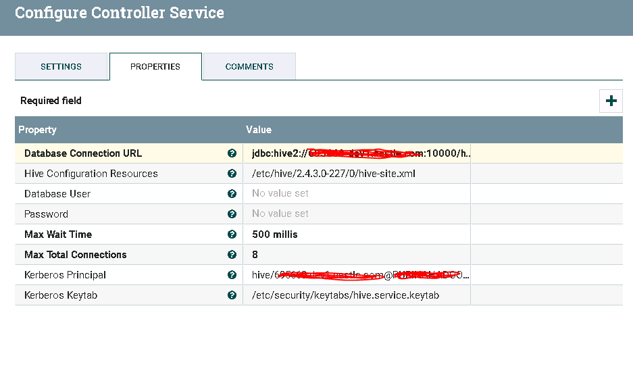
Task: Select the Properties tab
Action: tap(155, 66)
